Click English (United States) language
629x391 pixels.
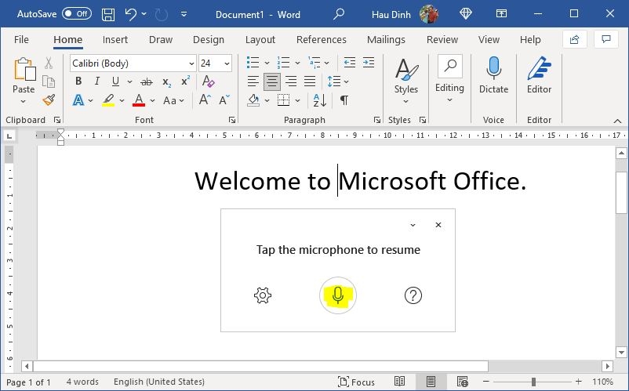159,382
